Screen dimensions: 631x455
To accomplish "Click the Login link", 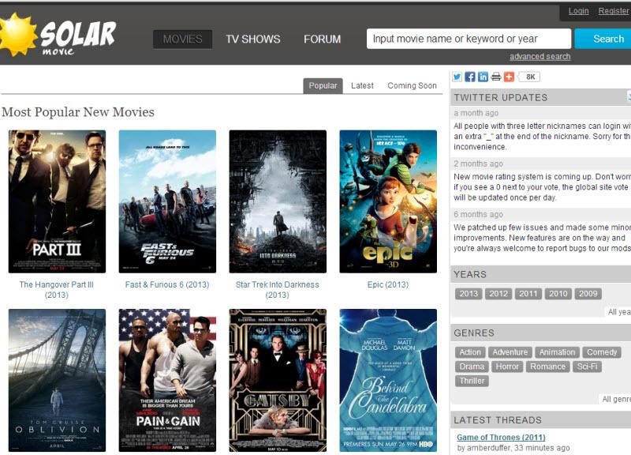I will click(x=578, y=11).
